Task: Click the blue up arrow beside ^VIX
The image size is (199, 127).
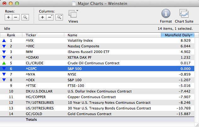Action: 4,40
